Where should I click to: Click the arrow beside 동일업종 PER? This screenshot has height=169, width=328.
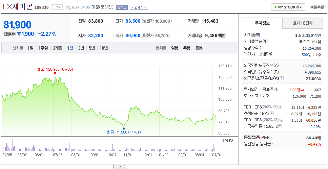pyautogui.click(x=271, y=138)
